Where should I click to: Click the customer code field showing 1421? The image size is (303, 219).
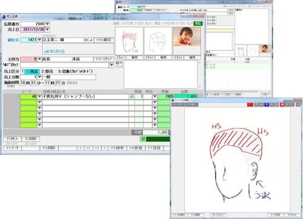(x=29, y=40)
